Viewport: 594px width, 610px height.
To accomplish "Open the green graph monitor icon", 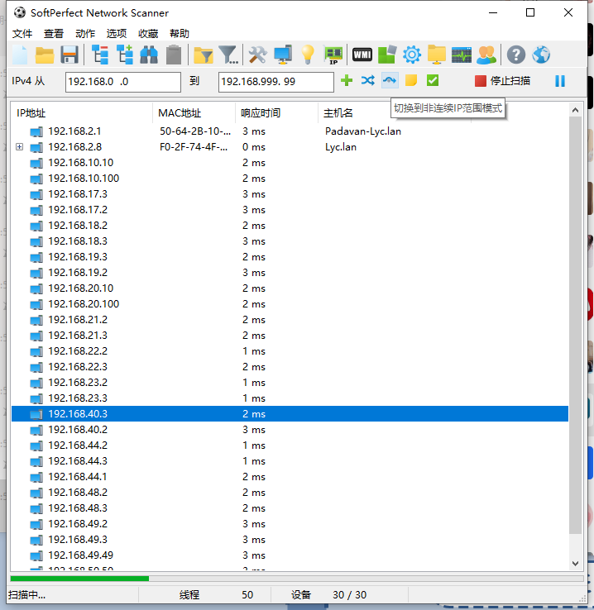I will 462,55.
